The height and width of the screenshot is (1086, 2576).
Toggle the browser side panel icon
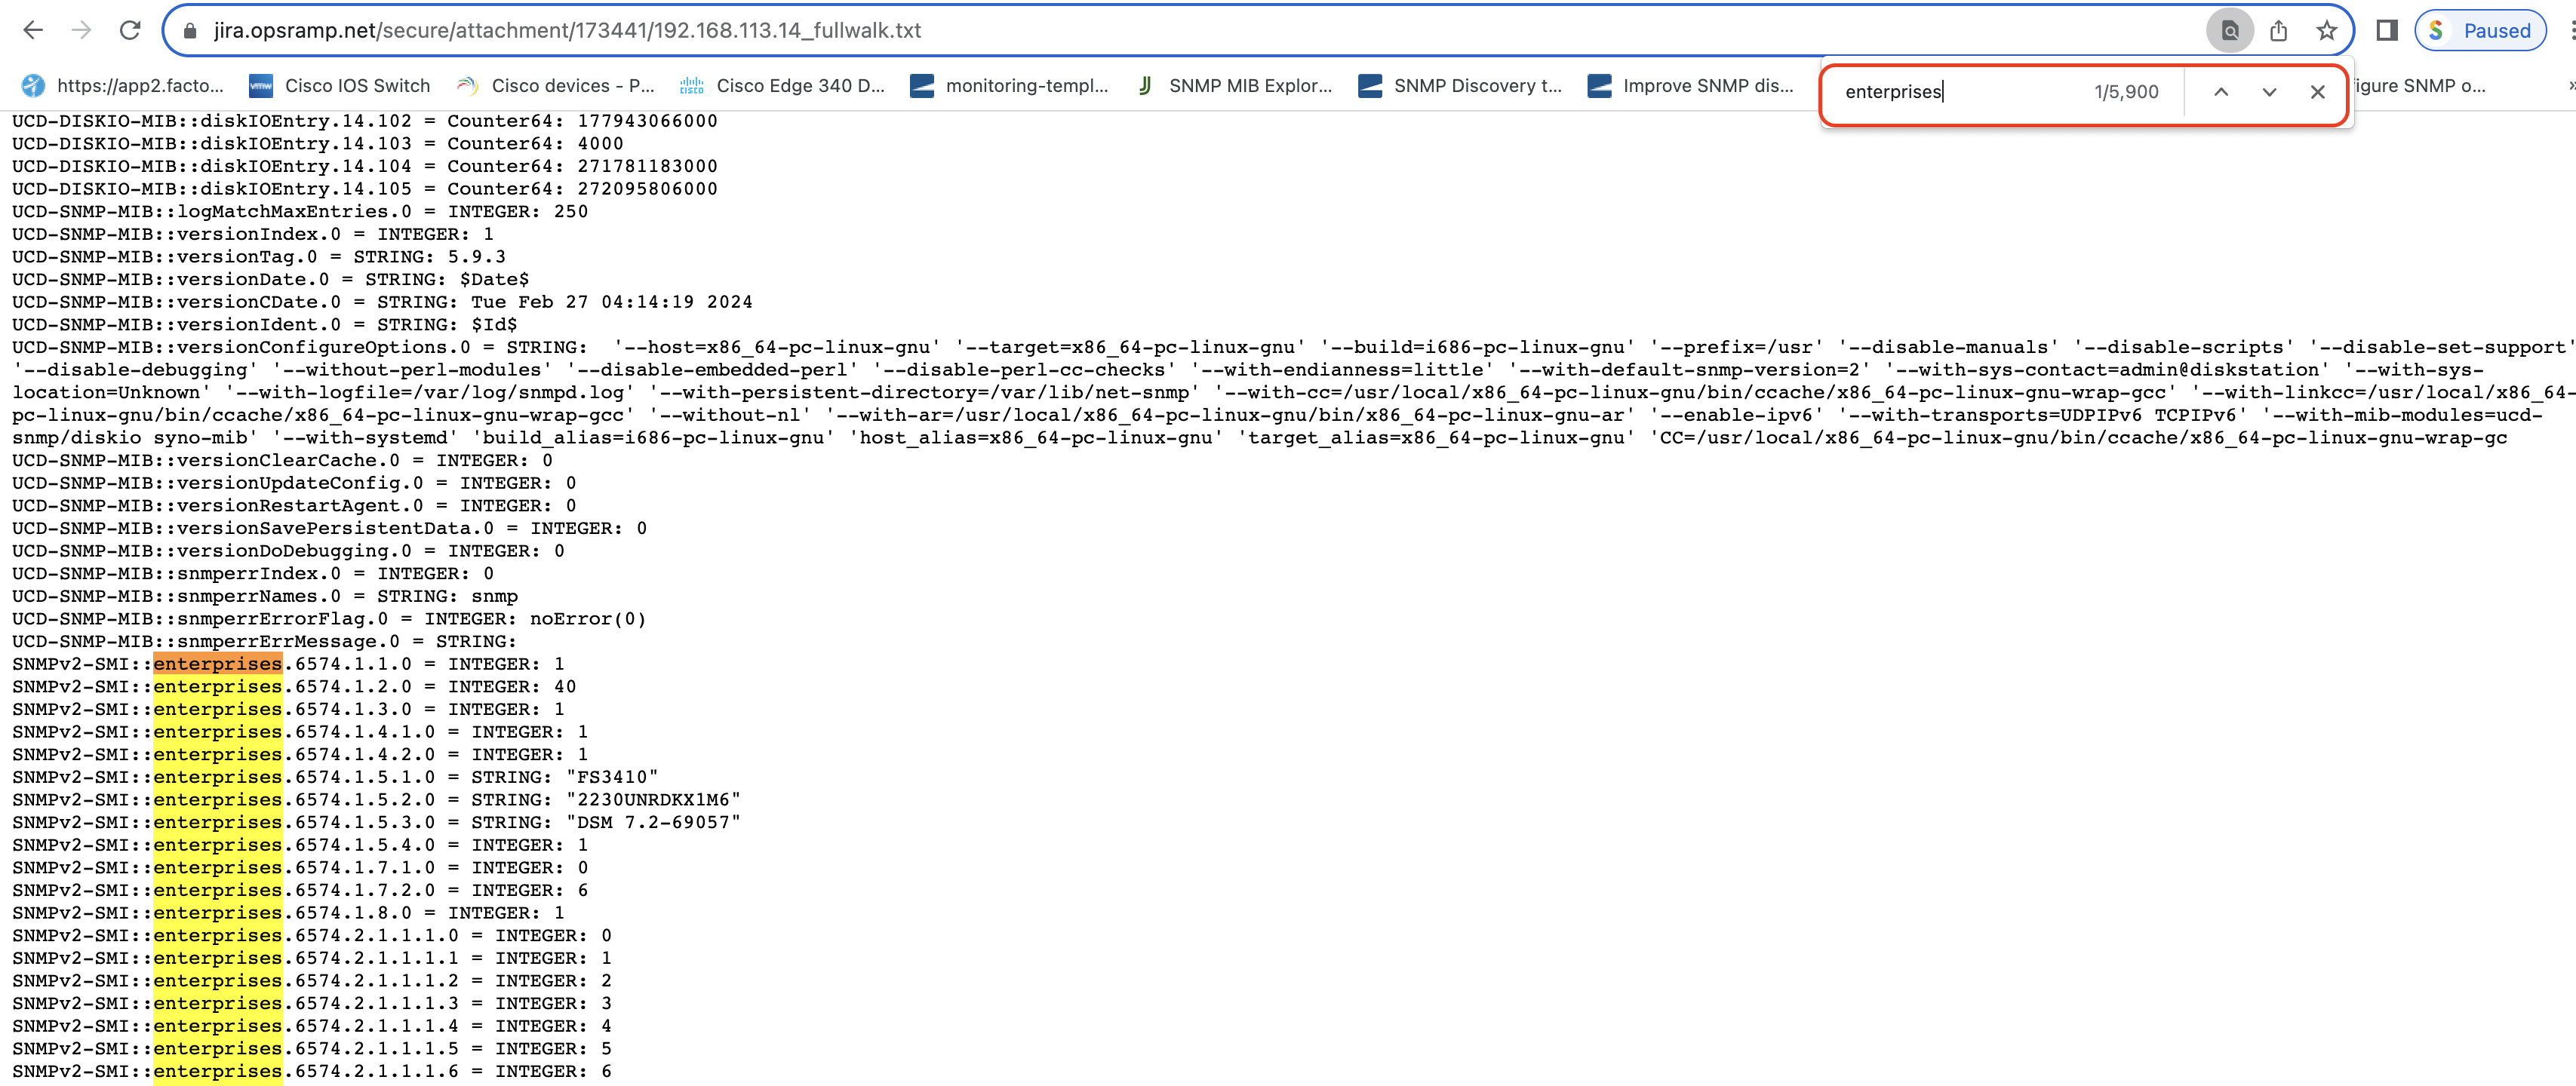click(2387, 31)
